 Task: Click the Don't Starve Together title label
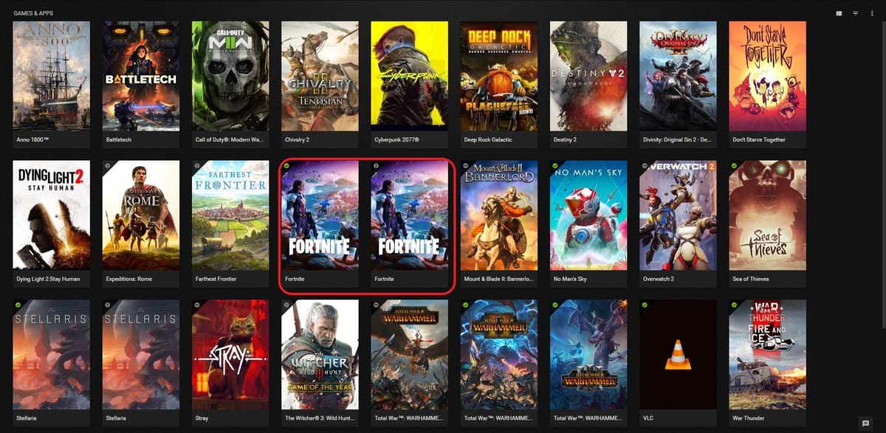point(759,139)
